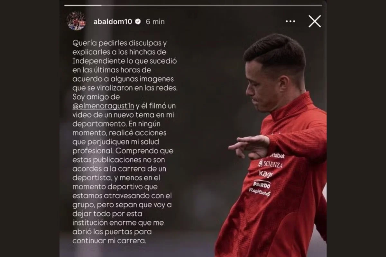Click the verified badge beside abaldom10
The width and height of the screenshot is (386, 257).
137,22
